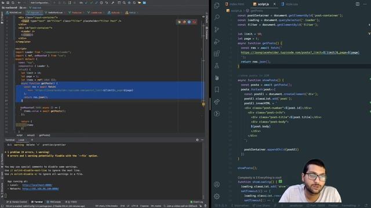Click the Synchronize toolbar icon in WebStorm
Screen dimensions: 371x208
[13, 2]
